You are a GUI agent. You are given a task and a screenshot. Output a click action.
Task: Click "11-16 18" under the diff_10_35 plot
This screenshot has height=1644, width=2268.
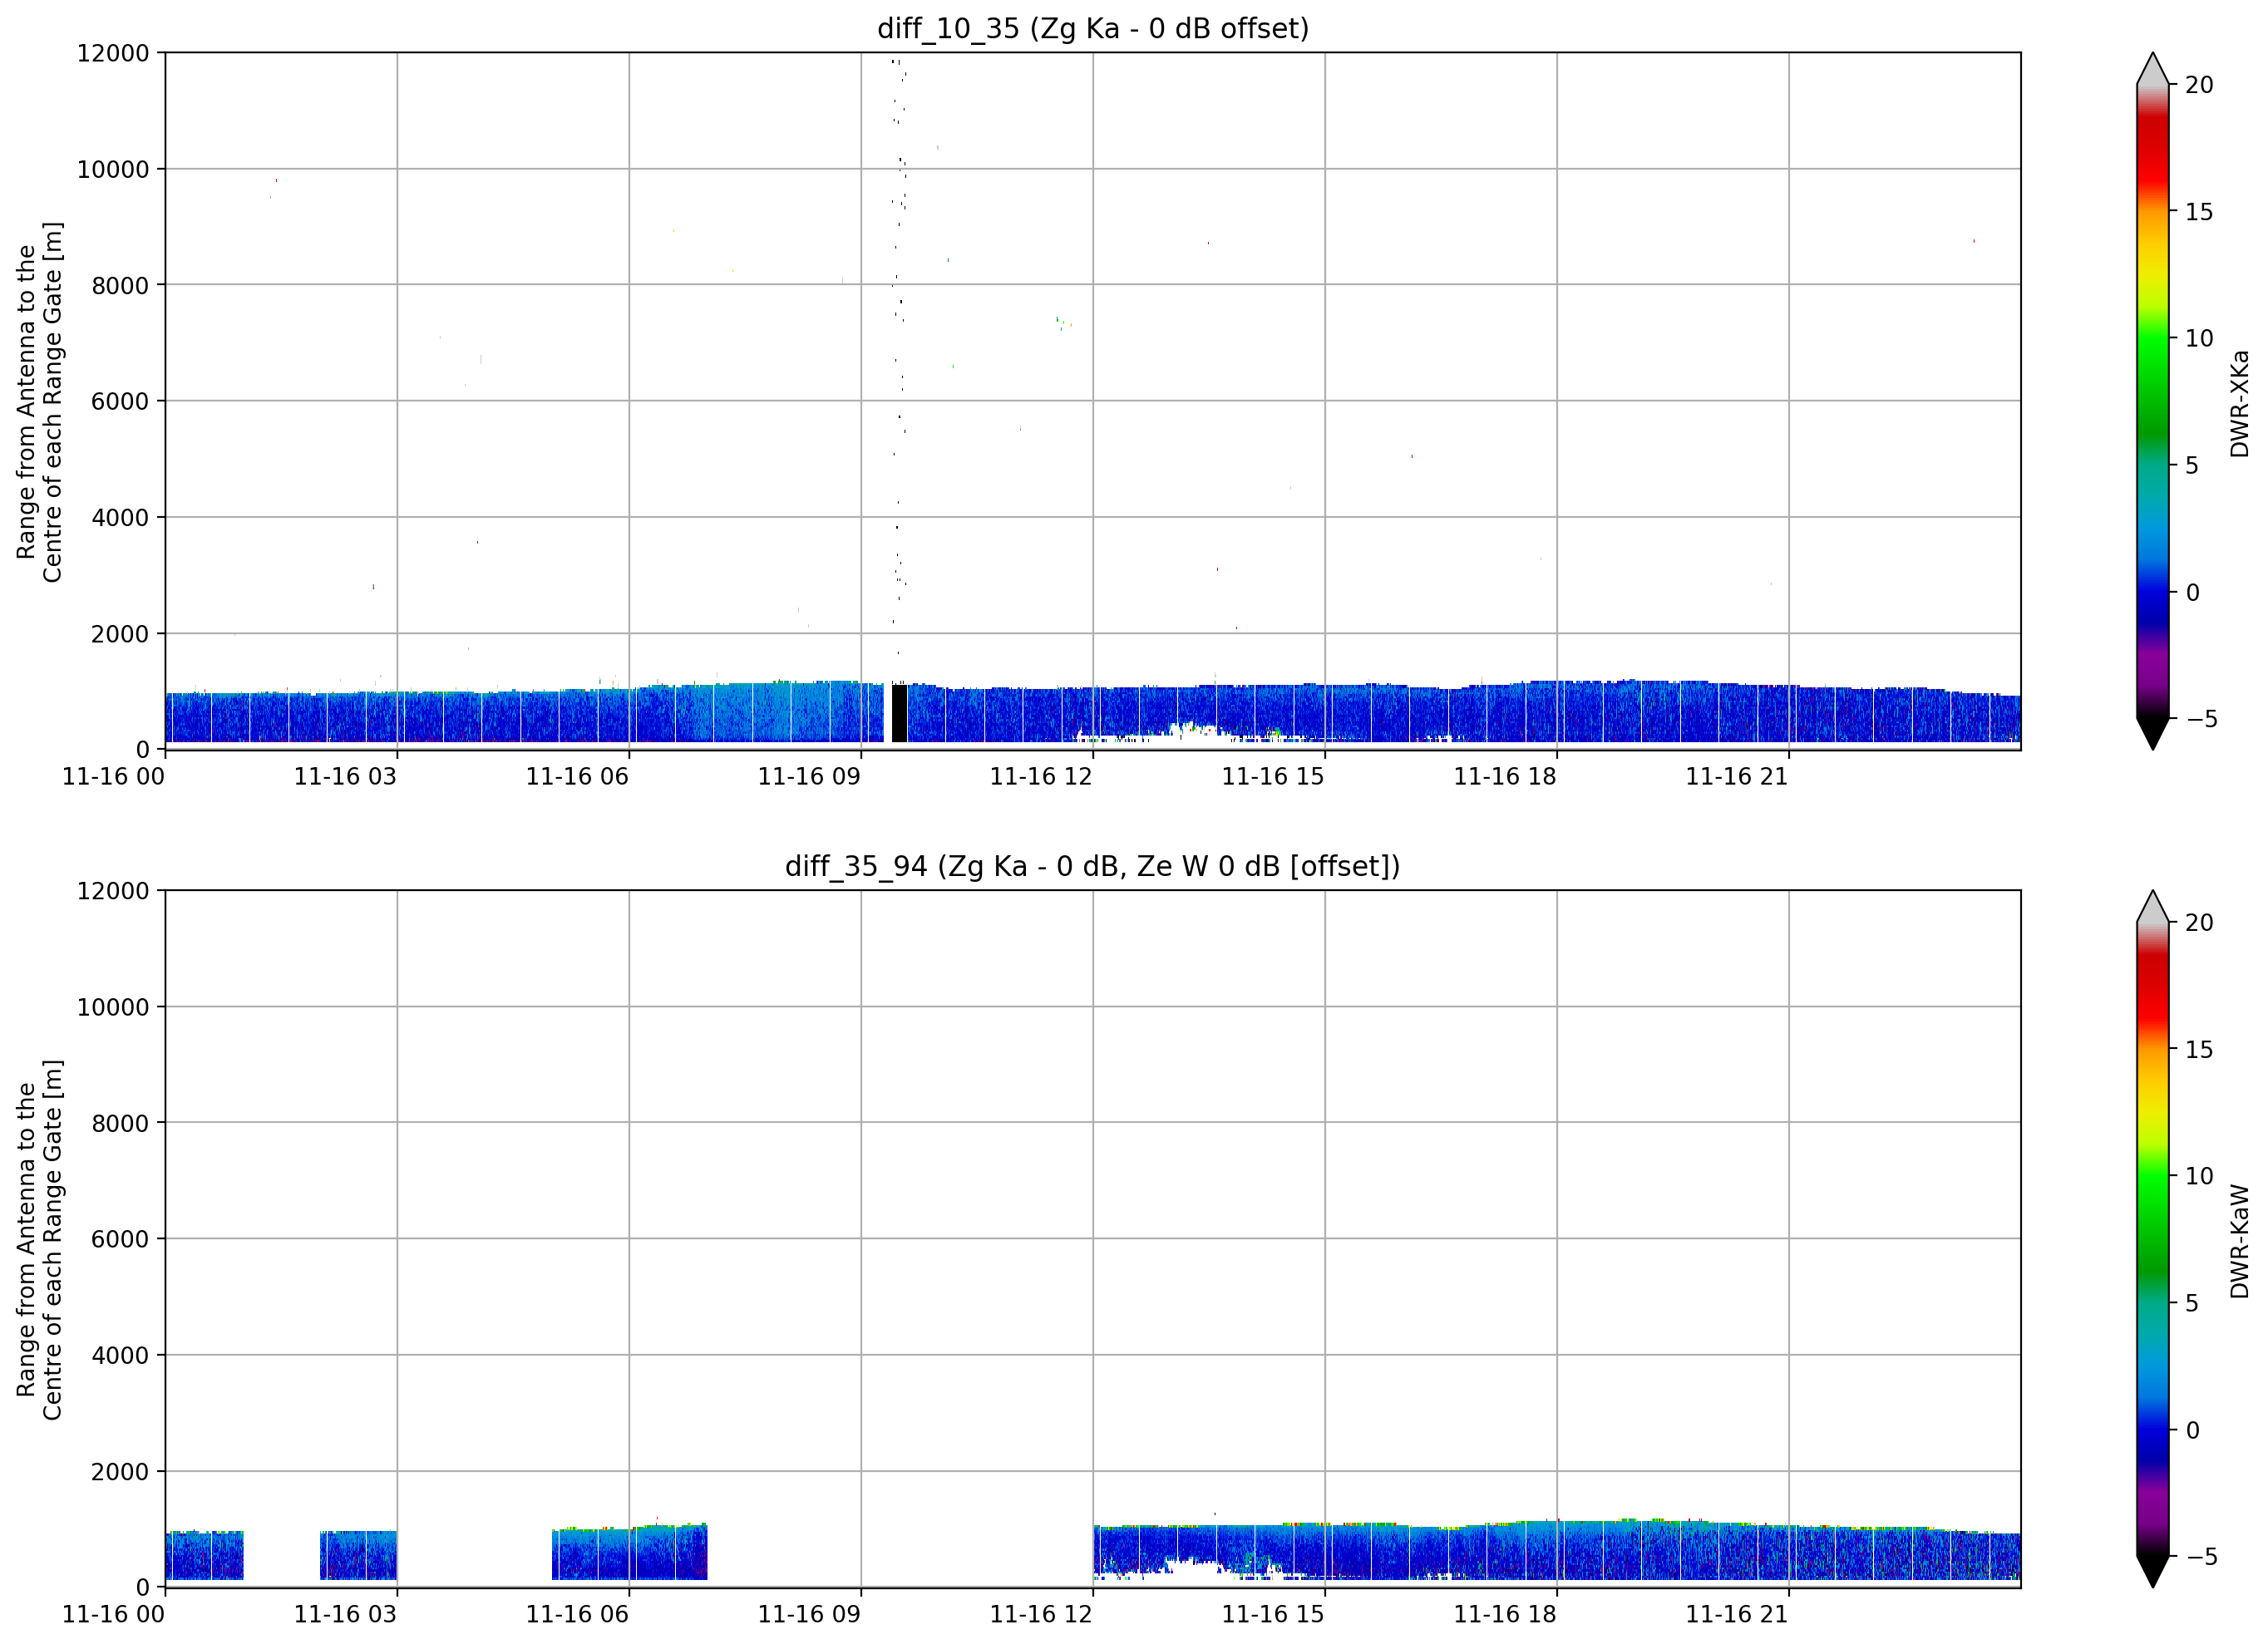[x=1506, y=777]
